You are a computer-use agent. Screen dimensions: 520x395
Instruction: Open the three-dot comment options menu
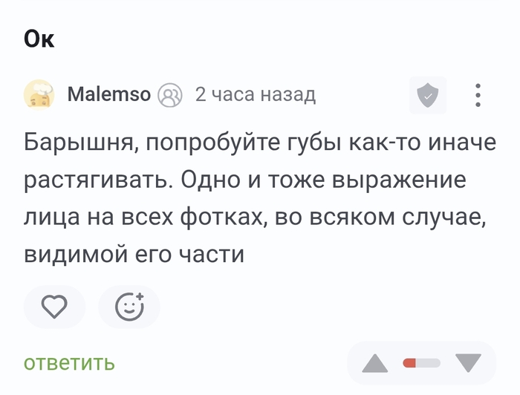click(478, 95)
